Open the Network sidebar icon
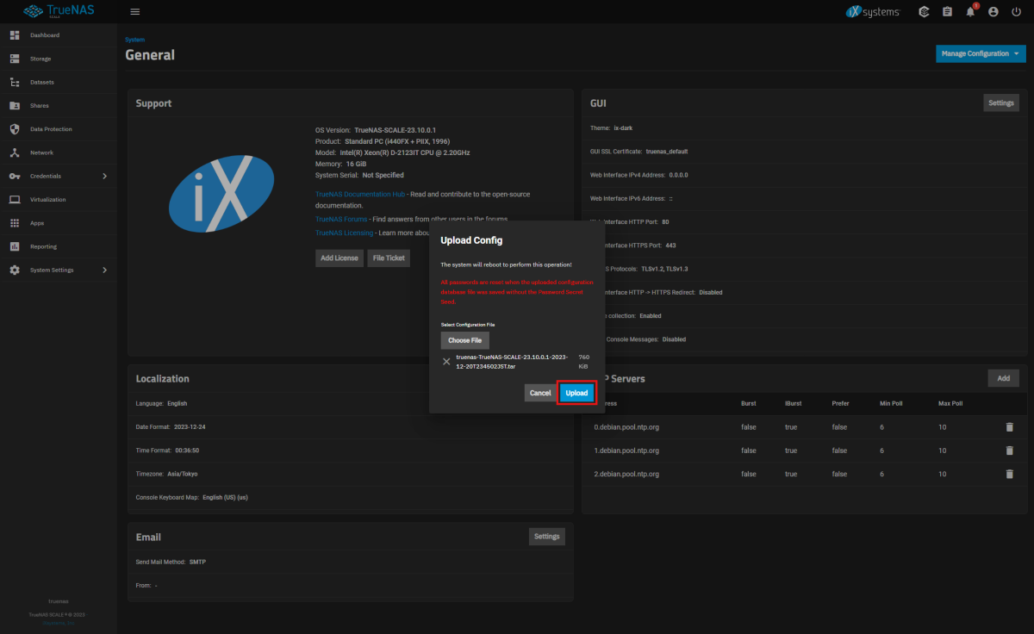Screen dimensions: 1034x634 (x=14, y=152)
